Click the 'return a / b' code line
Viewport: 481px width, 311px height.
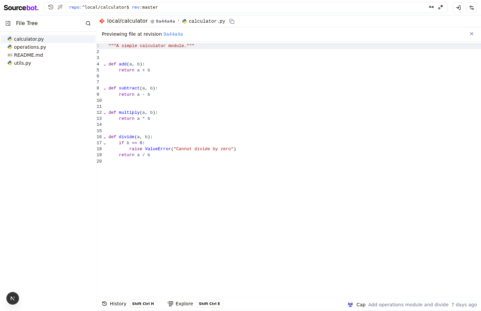click(x=135, y=155)
